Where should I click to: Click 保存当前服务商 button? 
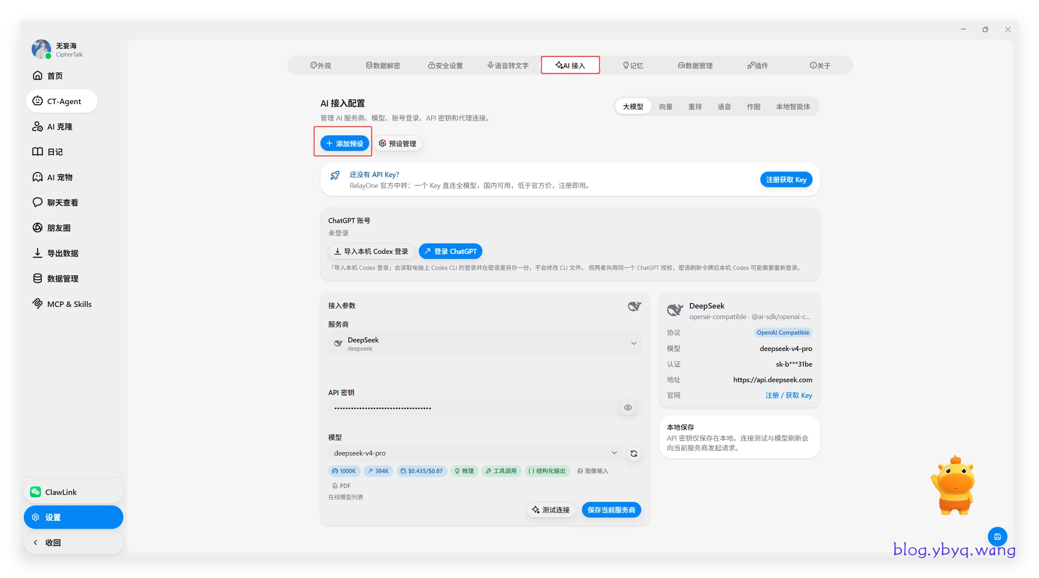[x=611, y=510]
